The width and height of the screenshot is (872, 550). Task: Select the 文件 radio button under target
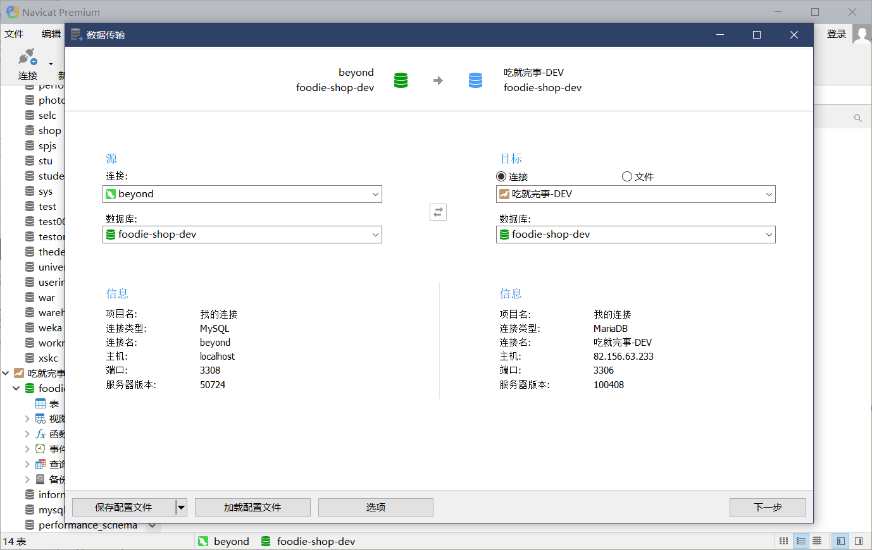[x=627, y=176]
